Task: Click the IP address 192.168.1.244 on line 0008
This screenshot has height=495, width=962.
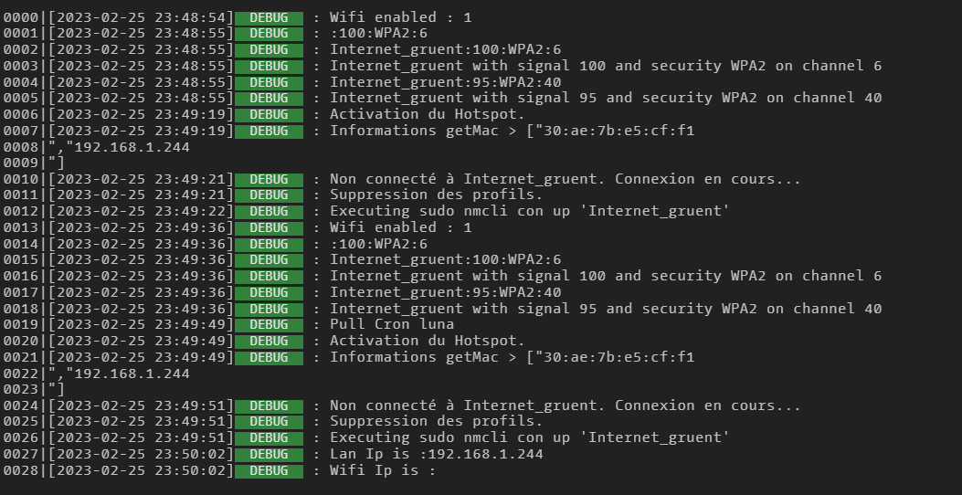Action: tap(132, 147)
